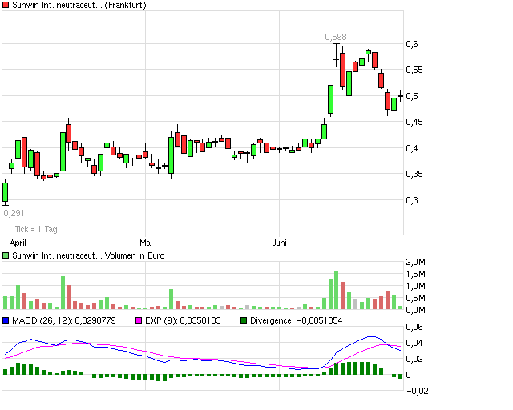This screenshot has width=513, height=410.
Task: Click the red Sunwin legend color square
Action: click(6, 5)
